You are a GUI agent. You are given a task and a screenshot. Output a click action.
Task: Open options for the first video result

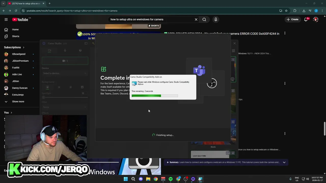(x=285, y=33)
